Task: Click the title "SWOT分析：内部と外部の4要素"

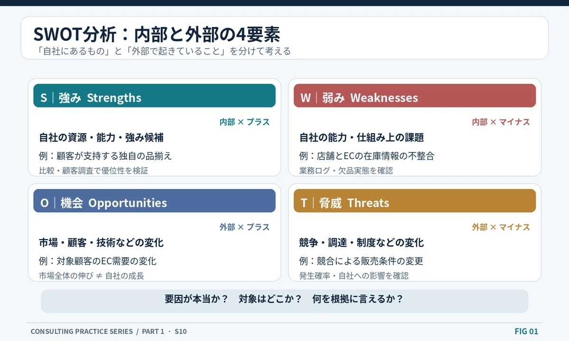Action: tap(157, 35)
